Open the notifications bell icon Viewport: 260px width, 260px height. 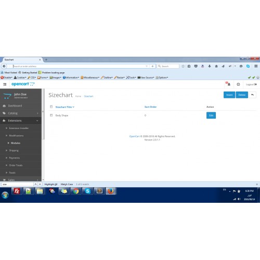tap(229, 84)
